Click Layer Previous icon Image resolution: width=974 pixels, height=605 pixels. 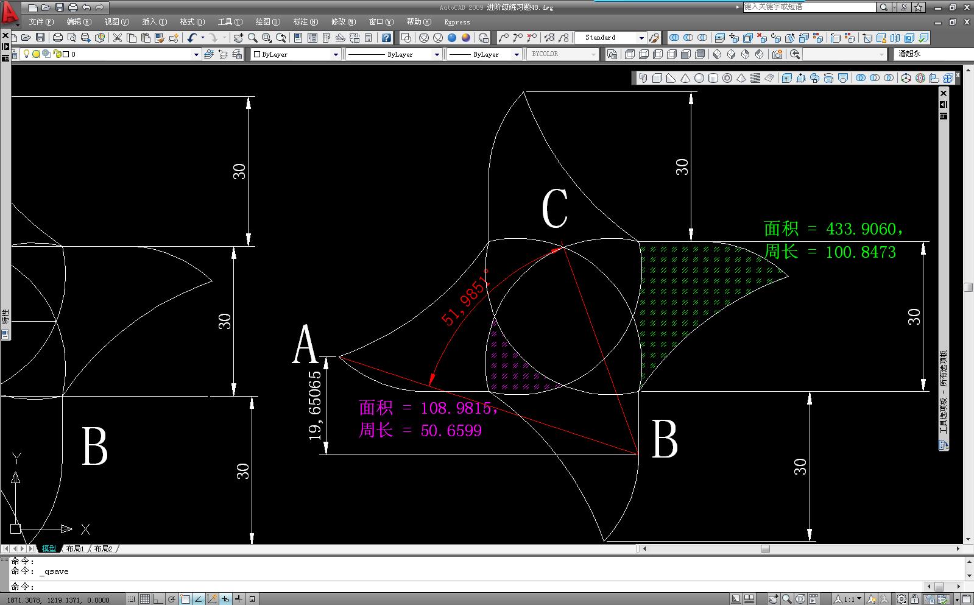(223, 54)
